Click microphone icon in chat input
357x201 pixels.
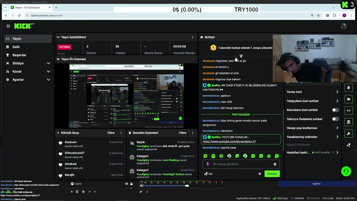(x=208, y=164)
